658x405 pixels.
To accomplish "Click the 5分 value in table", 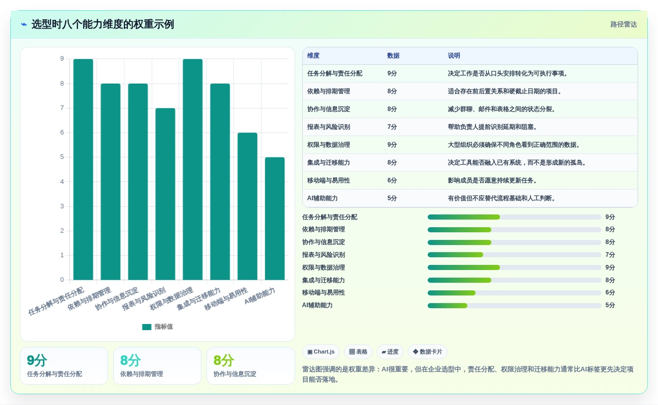I will tap(392, 198).
